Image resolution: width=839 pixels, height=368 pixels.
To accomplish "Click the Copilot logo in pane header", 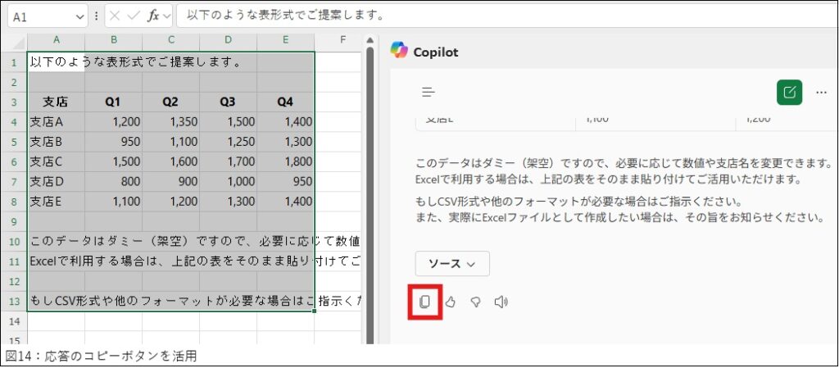I will pos(399,52).
